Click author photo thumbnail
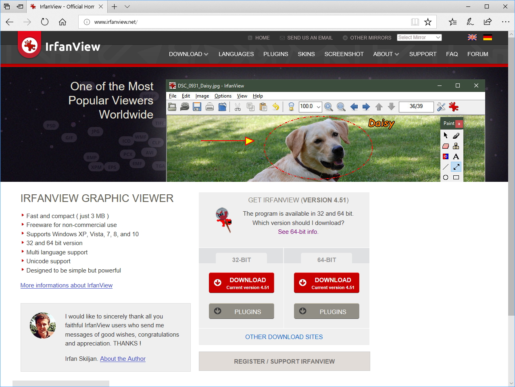Screen dimensions: 515x387 point(43,325)
